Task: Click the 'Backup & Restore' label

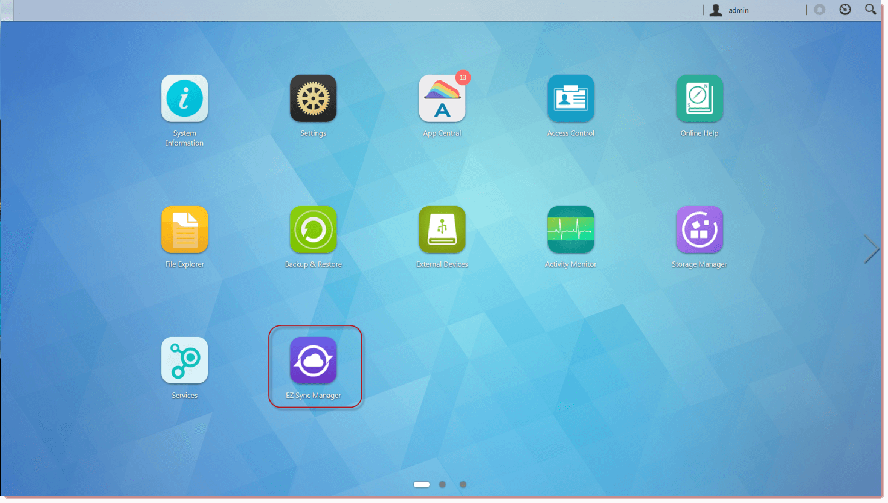Action: (313, 264)
